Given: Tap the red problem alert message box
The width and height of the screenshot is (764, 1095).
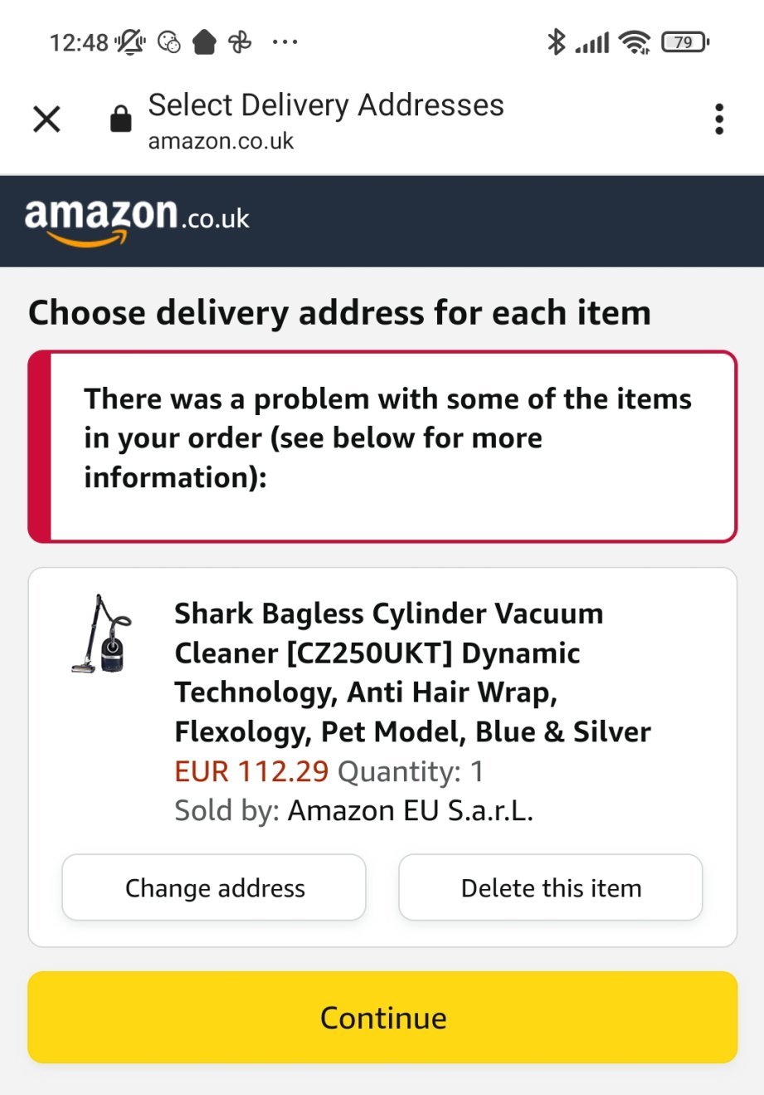Looking at the screenshot, I should point(382,447).
